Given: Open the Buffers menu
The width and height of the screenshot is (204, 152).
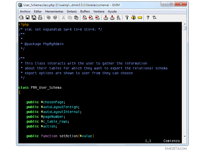Looking at the screenshot, I should point(85,11).
